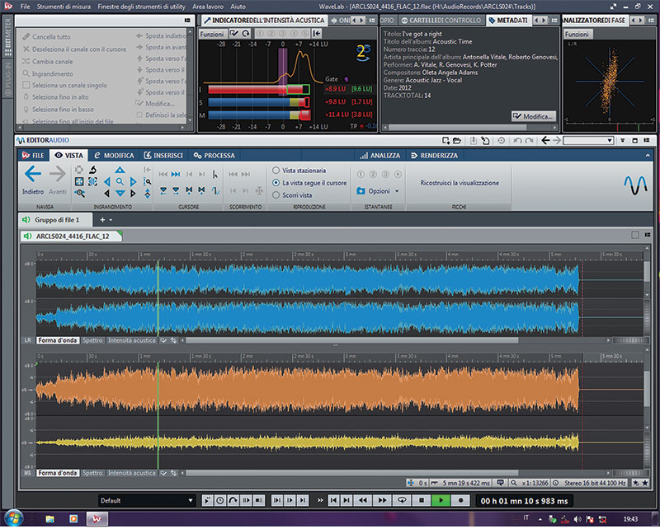
Task: Open the Opzioni dropdown in Istantanee group
Action: tap(379, 190)
